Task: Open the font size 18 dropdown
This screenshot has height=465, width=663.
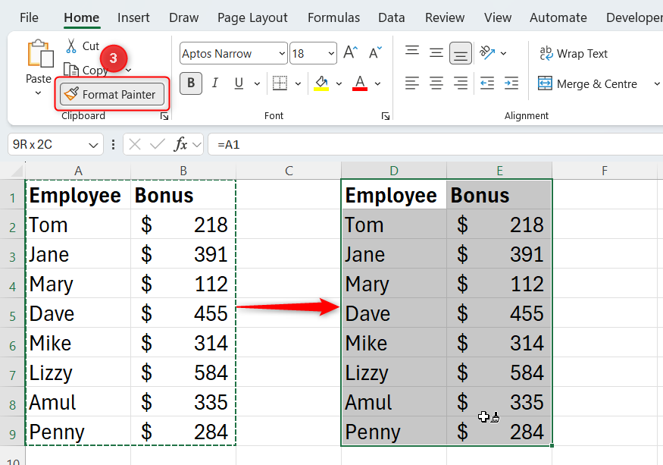Action: [331, 53]
